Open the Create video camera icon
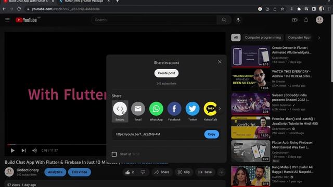The height and width of the screenshot is (187, 333). pyautogui.click(x=295, y=20)
